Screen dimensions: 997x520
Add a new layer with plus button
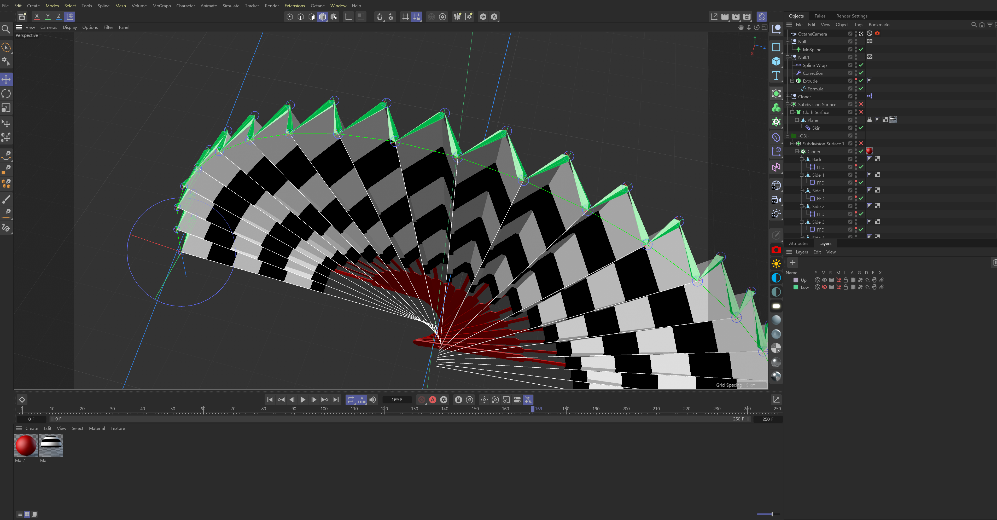tap(793, 263)
